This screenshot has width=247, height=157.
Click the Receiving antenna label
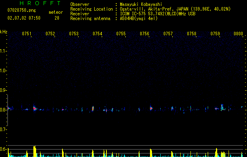(x=90, y=18)
